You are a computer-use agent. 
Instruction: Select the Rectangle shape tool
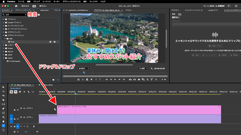click(x=3, y=113)
